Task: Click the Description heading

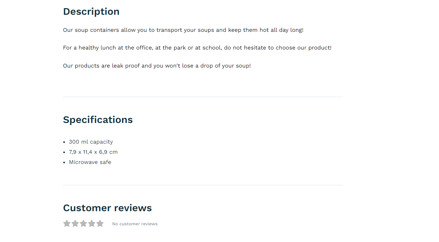Action: (91, 11)
